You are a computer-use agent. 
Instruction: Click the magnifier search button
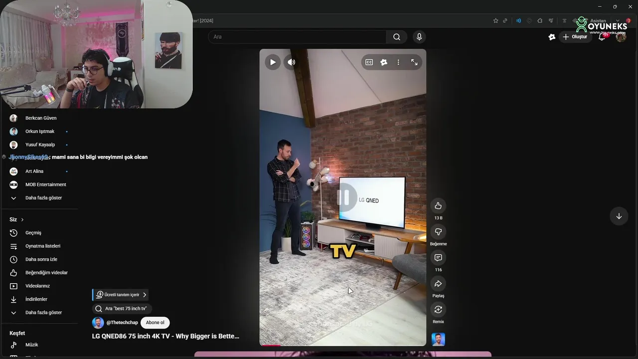(397, 37)
